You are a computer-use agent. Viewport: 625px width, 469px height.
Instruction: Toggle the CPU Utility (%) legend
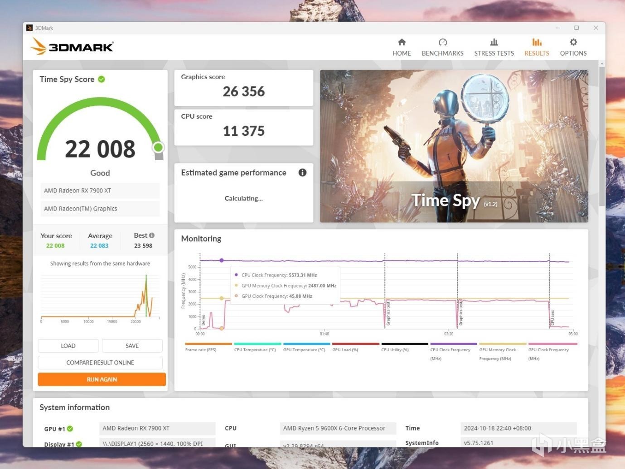pos(404,347)
